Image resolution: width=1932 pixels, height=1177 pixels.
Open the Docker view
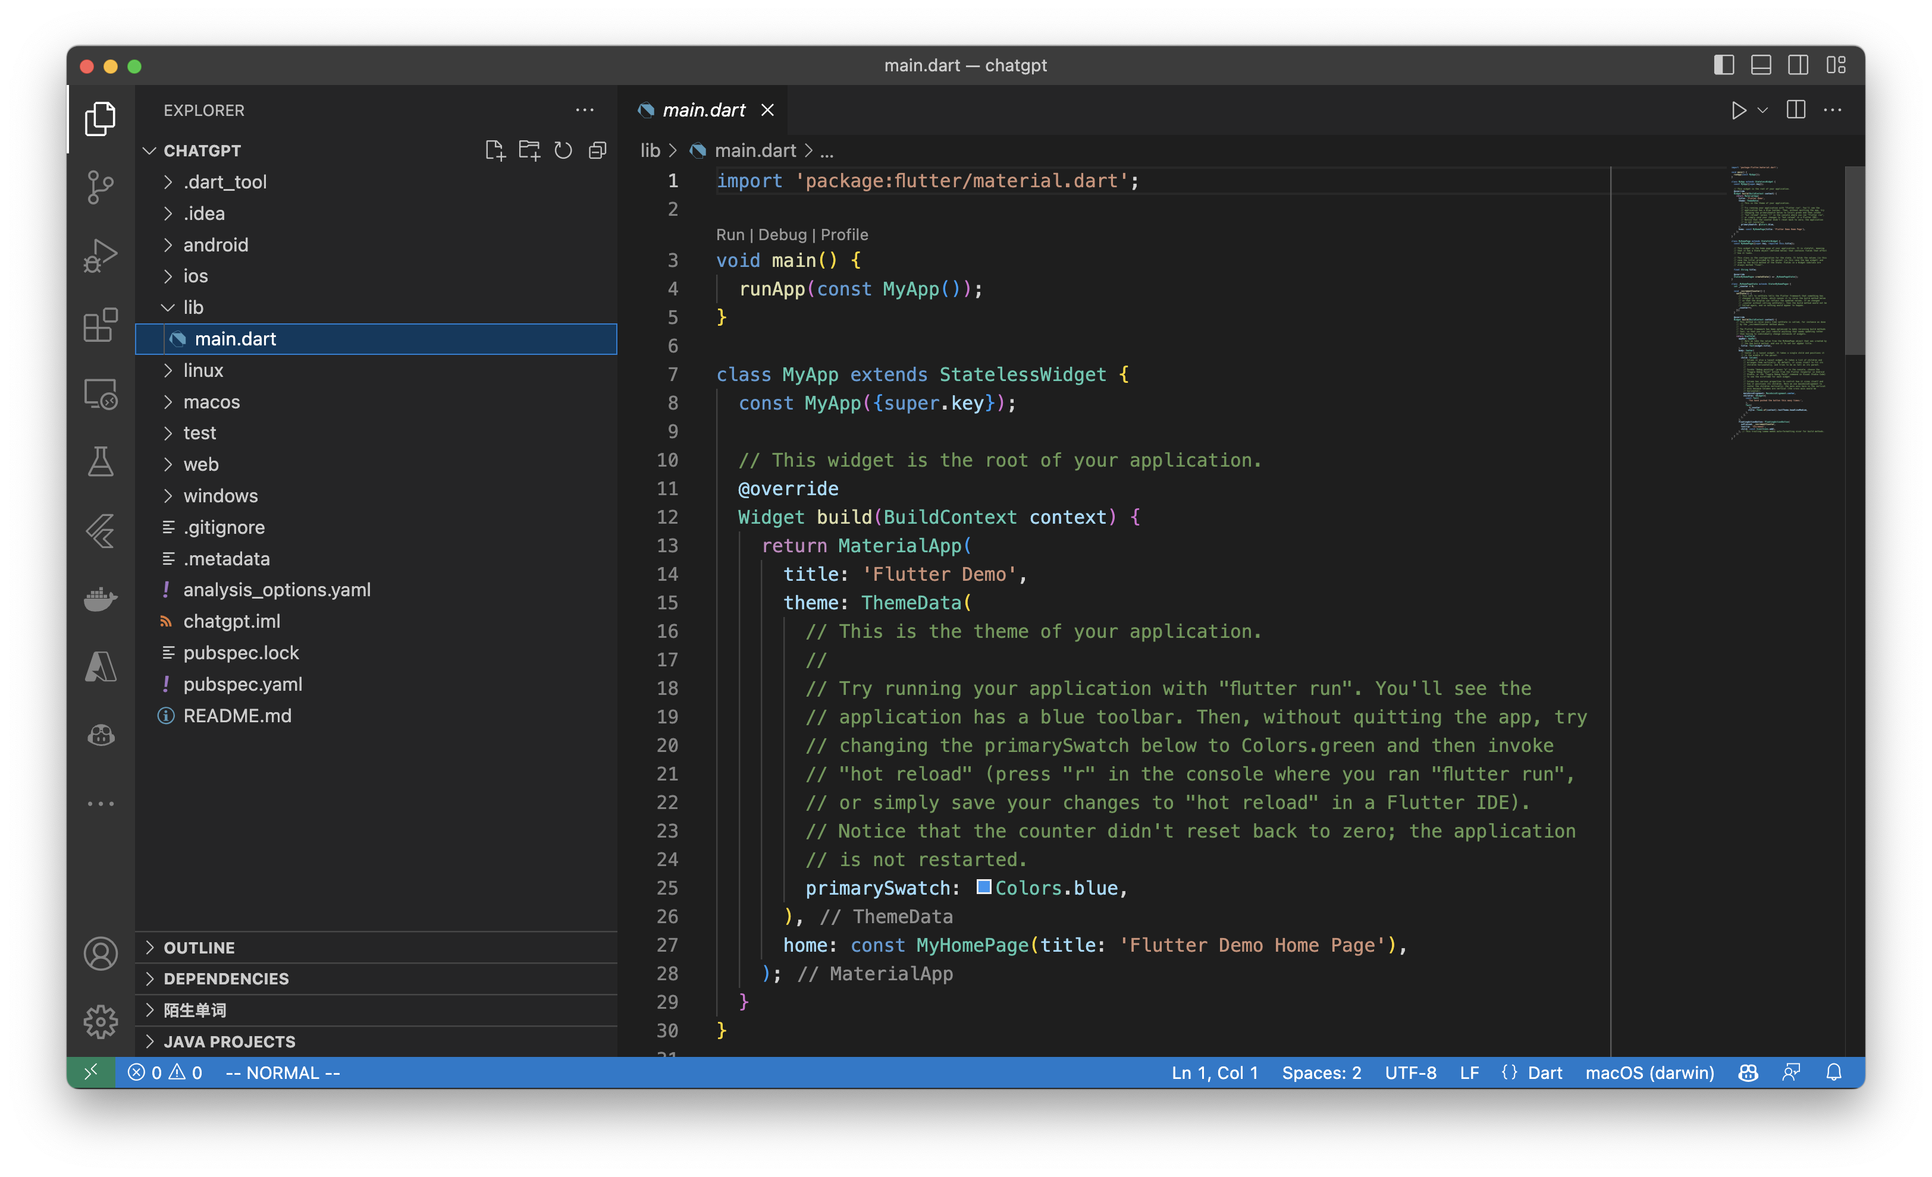pyautogui.click(x=101, y=599)
